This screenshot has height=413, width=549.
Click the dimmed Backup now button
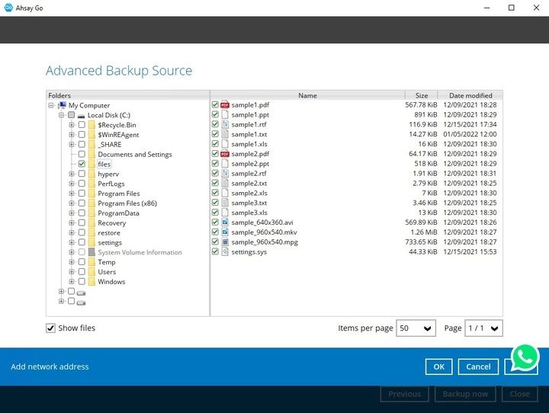tap(465, 394)
